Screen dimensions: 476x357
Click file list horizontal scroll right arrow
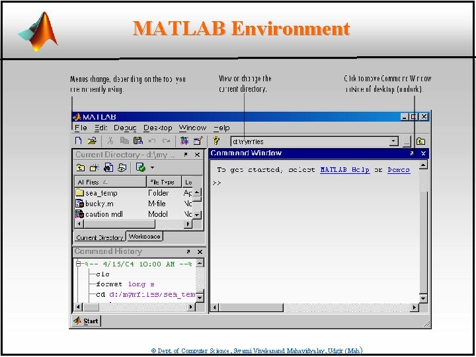(188, 224)
